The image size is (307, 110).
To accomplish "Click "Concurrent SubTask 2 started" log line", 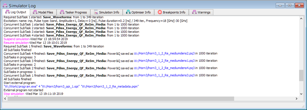I will 71,28.
